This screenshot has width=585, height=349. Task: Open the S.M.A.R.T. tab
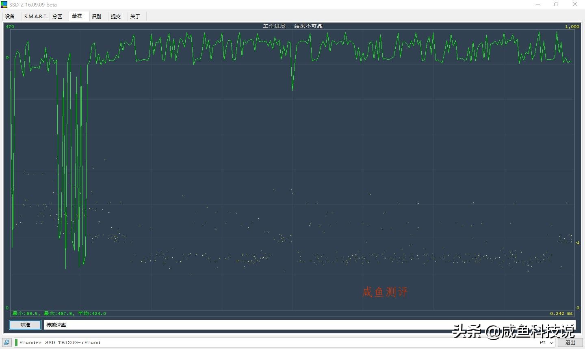[36, 16]
